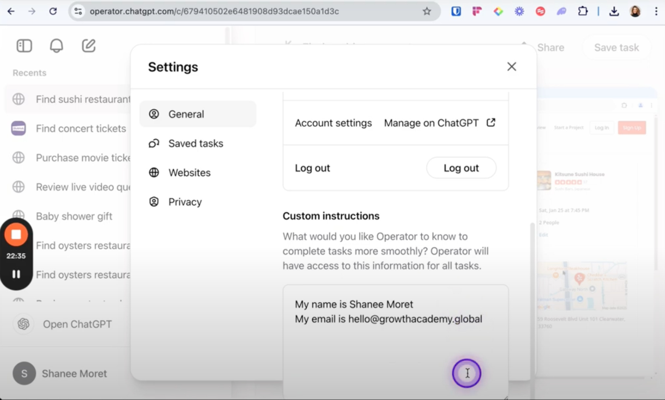Open the Extensions puzzle icon

click(x=583, y=11)
